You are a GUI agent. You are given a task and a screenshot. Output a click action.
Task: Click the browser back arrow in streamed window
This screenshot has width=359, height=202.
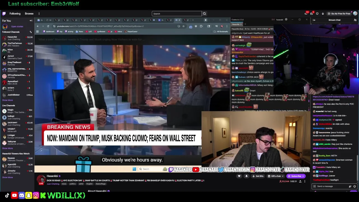(x=38, y=26)
